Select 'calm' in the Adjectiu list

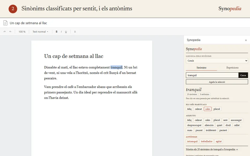click(x=208, y=120)
